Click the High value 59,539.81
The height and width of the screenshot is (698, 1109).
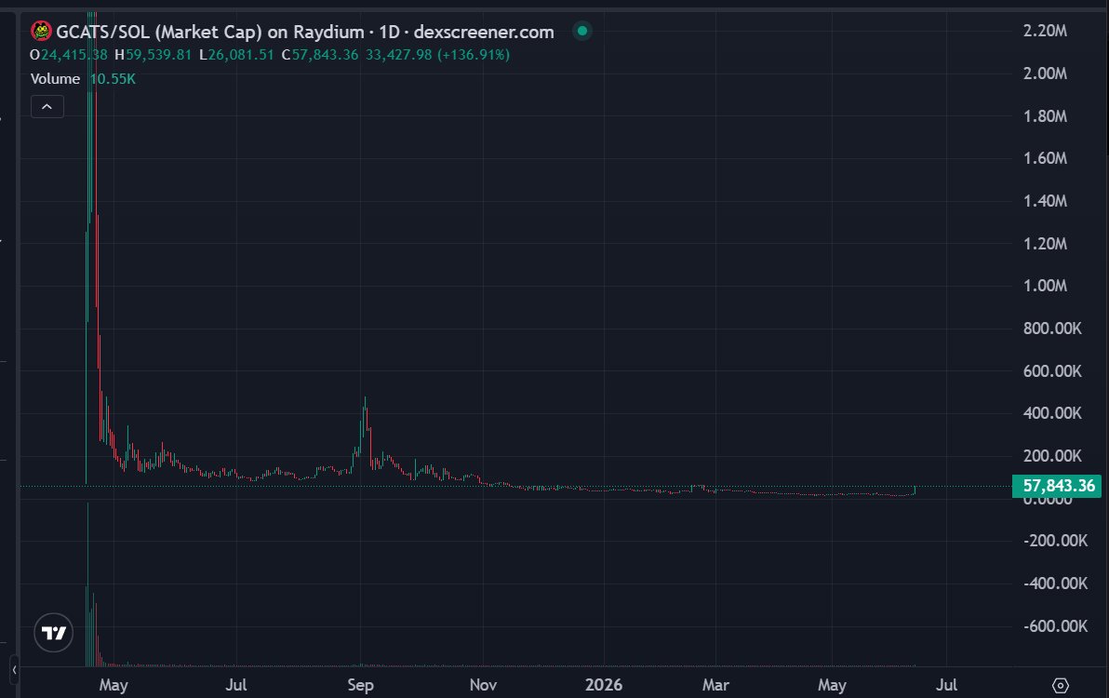tap(158, 55)
